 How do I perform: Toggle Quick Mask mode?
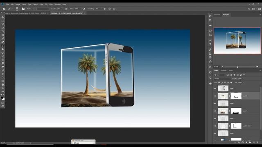pyautogui.click(x=3, y=102)
